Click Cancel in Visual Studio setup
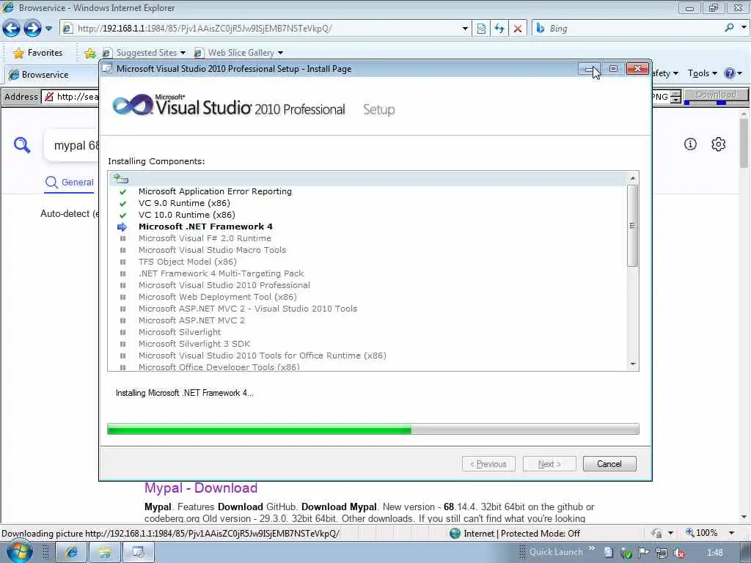The height and width of the screenshot is (563, 751). 609,463
